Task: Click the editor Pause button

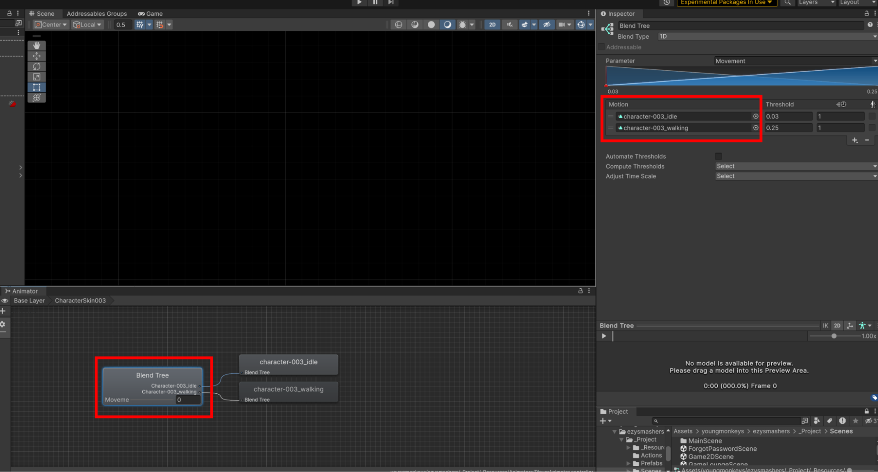Action: point(375,3)
